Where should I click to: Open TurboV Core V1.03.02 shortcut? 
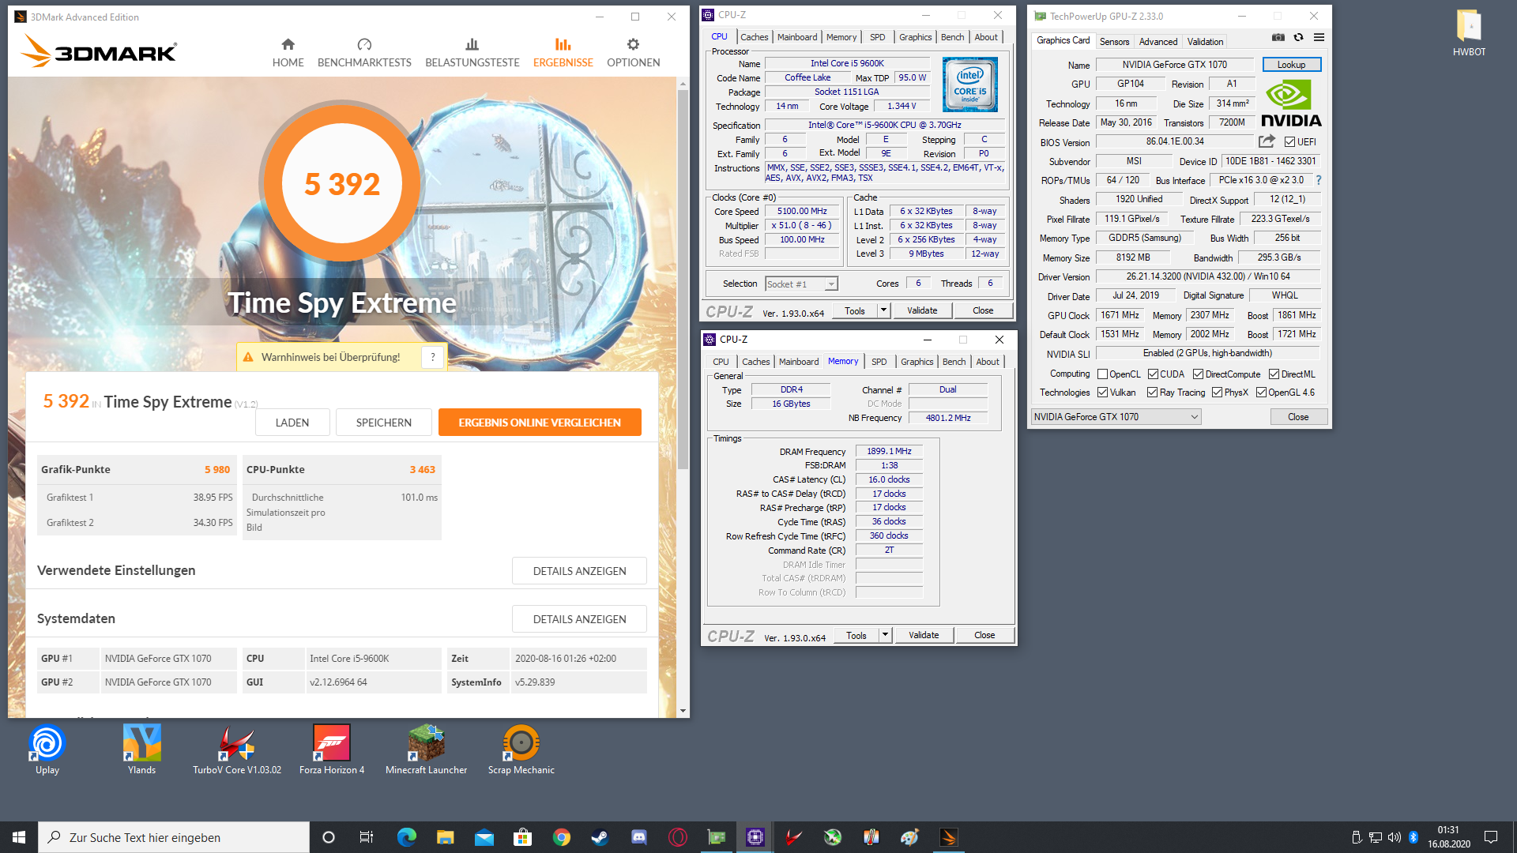(237, 750)
